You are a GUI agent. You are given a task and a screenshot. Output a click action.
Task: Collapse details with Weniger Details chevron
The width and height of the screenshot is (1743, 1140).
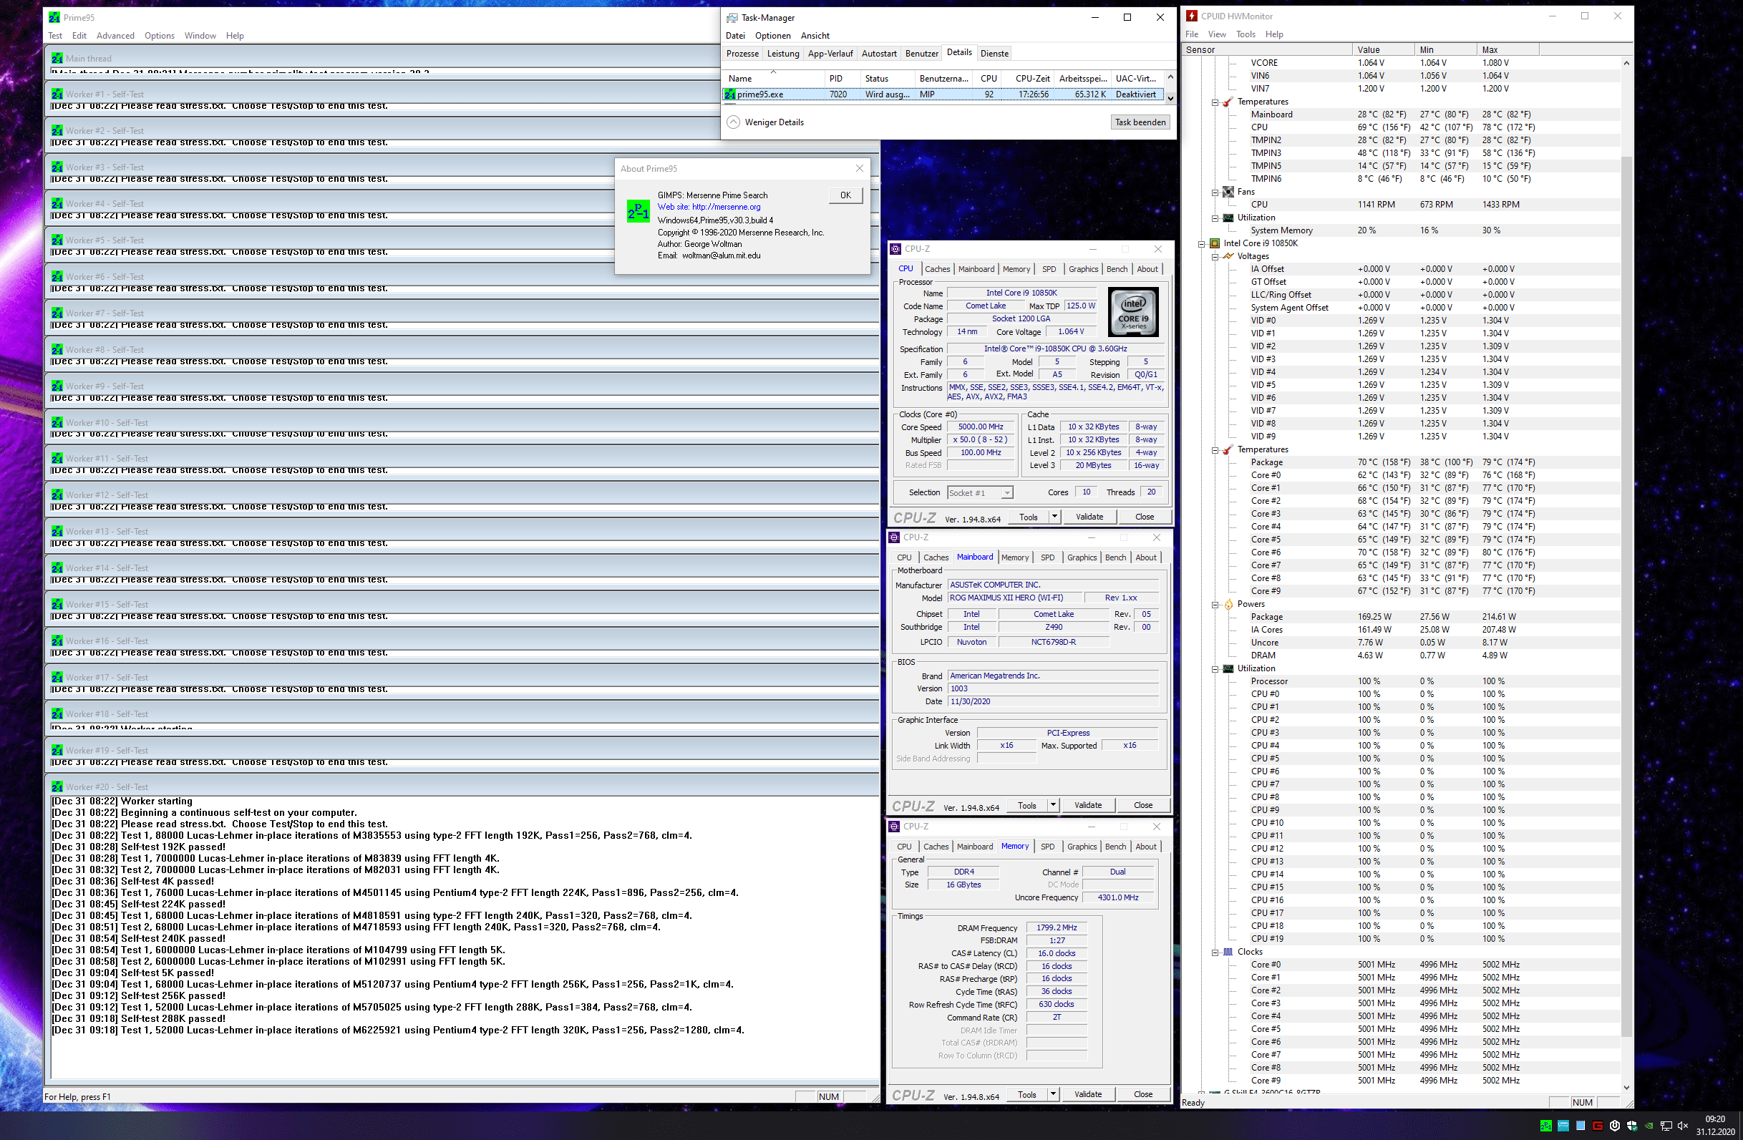[733, 122]
